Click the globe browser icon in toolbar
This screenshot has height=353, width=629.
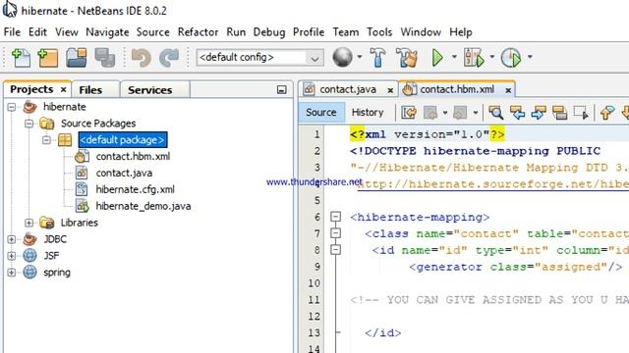pyautogui.click(x=342, y=57)
